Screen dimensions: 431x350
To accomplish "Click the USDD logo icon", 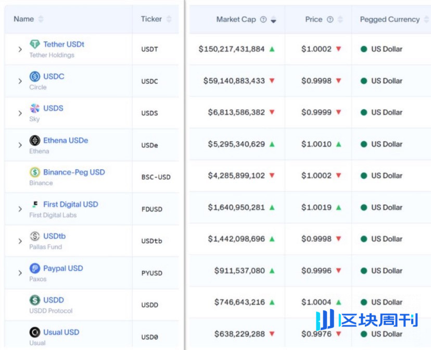I will (x=35, y=300).
